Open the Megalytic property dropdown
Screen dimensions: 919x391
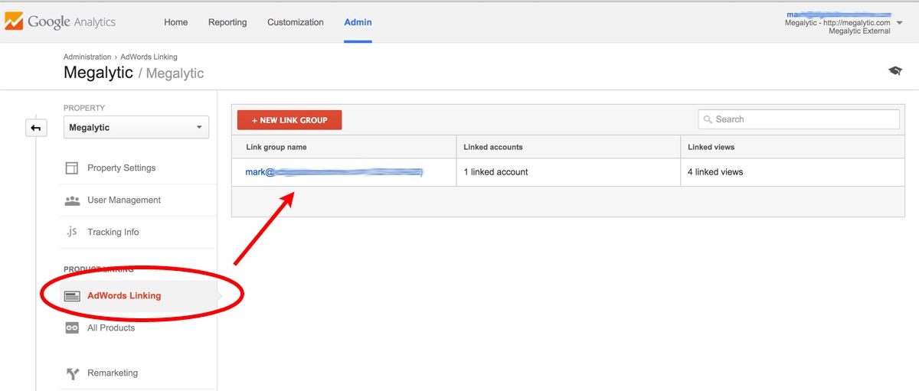click(x=136, y=128)
